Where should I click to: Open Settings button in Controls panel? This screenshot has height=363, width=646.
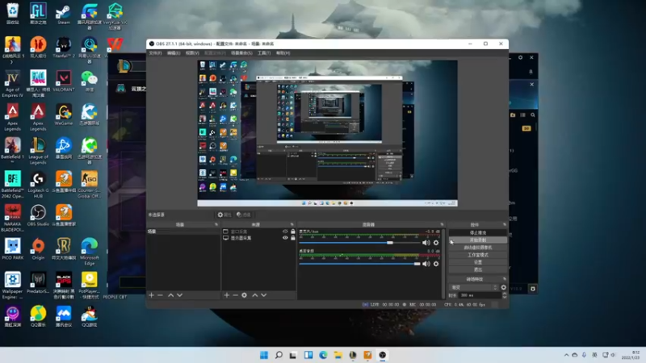478,262
